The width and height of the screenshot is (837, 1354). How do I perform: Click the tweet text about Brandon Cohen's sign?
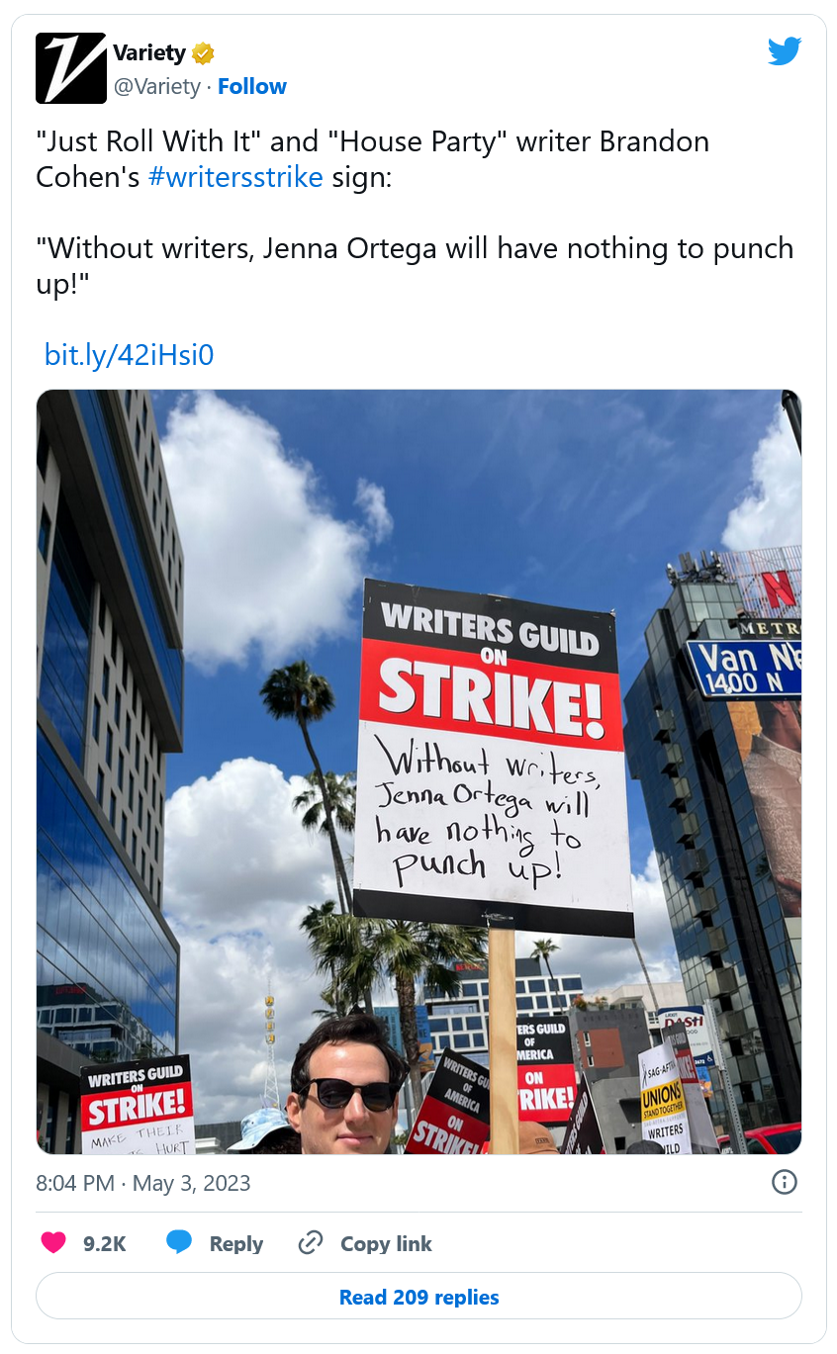373,159
